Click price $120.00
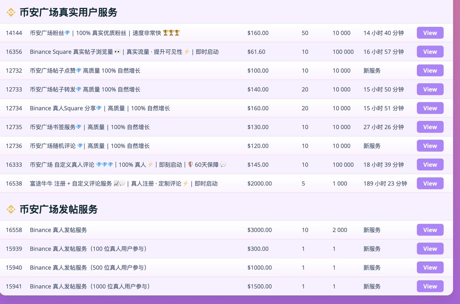Viewport: 460px width, 304px height. [x=258, y=146]
